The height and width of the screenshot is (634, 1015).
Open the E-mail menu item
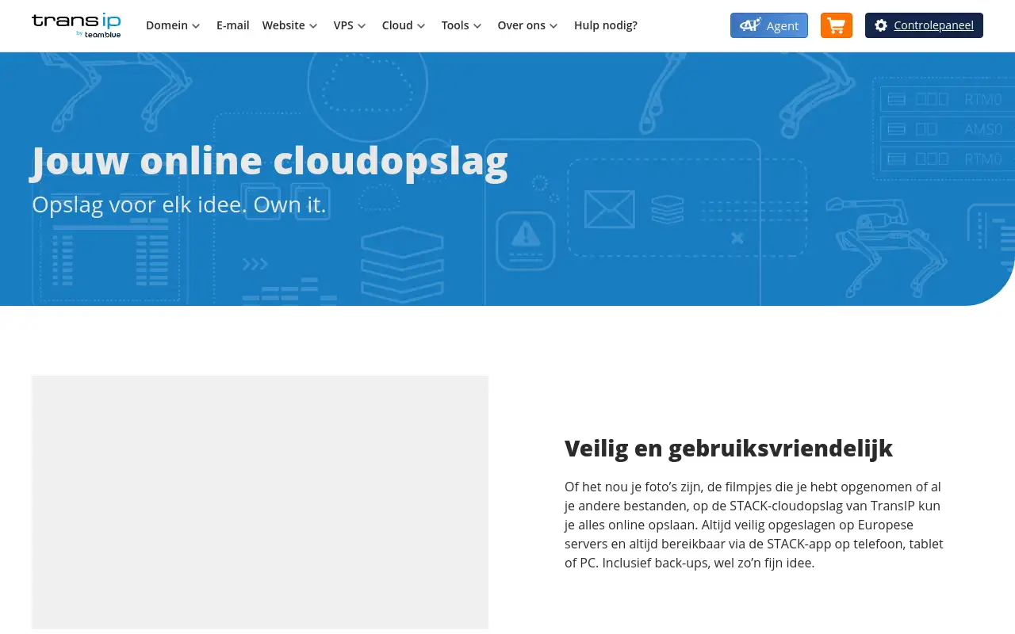233,25
